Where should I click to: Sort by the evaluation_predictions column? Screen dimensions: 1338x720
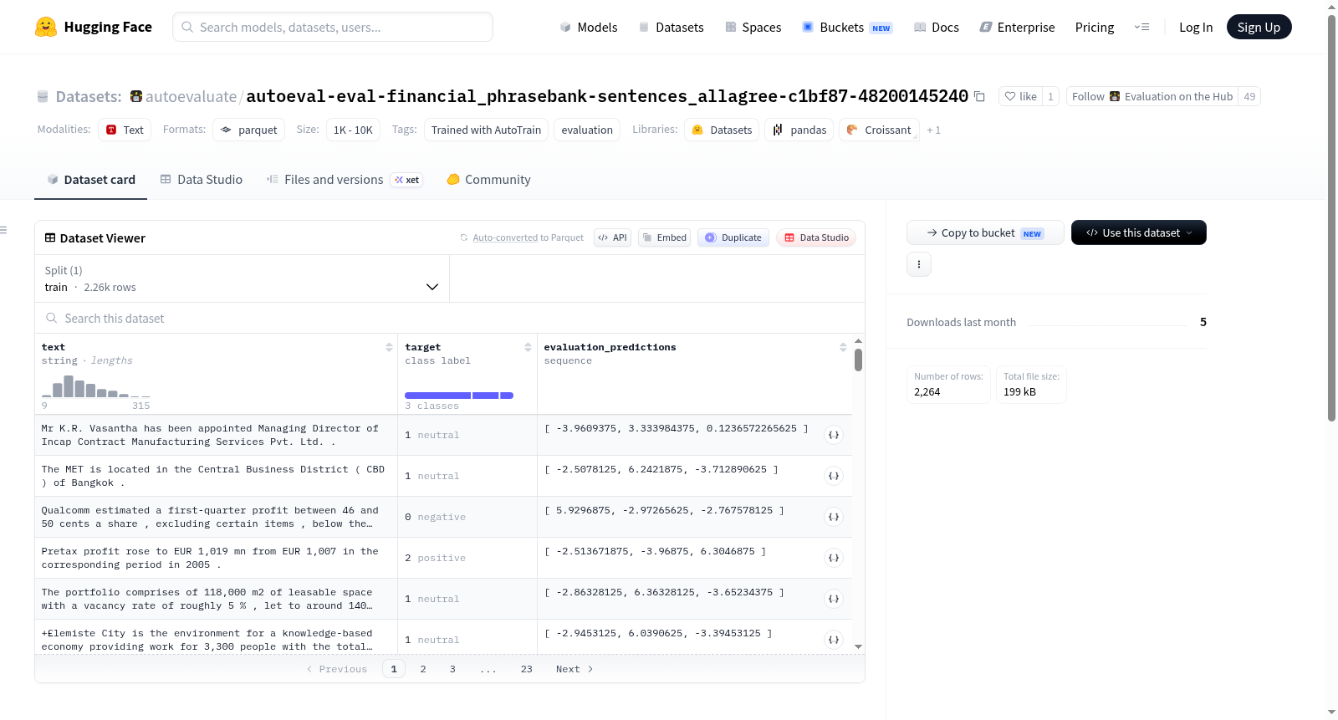pos(843,347)
